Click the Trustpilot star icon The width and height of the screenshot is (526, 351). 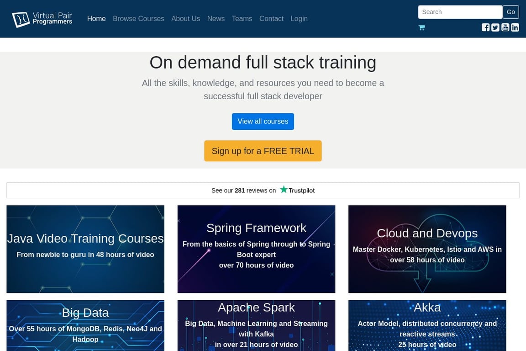283,190
